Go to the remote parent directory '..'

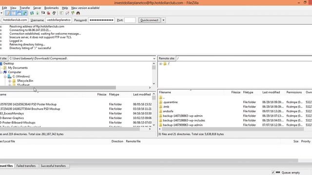(164, 98)
